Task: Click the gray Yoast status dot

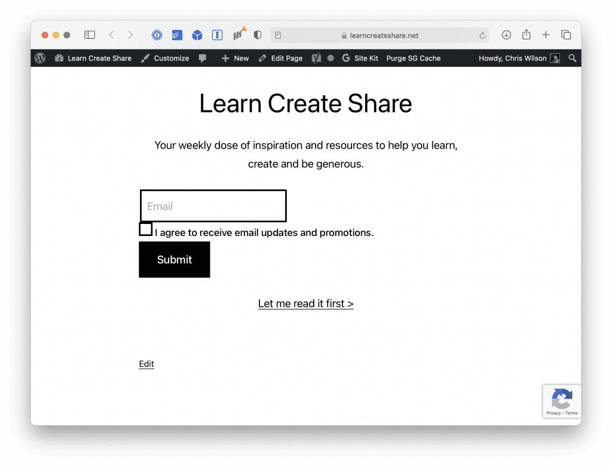Action: coord(331,58)
